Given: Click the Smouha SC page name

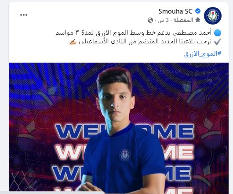Looking at the screenshot, I should pos(175,11).
